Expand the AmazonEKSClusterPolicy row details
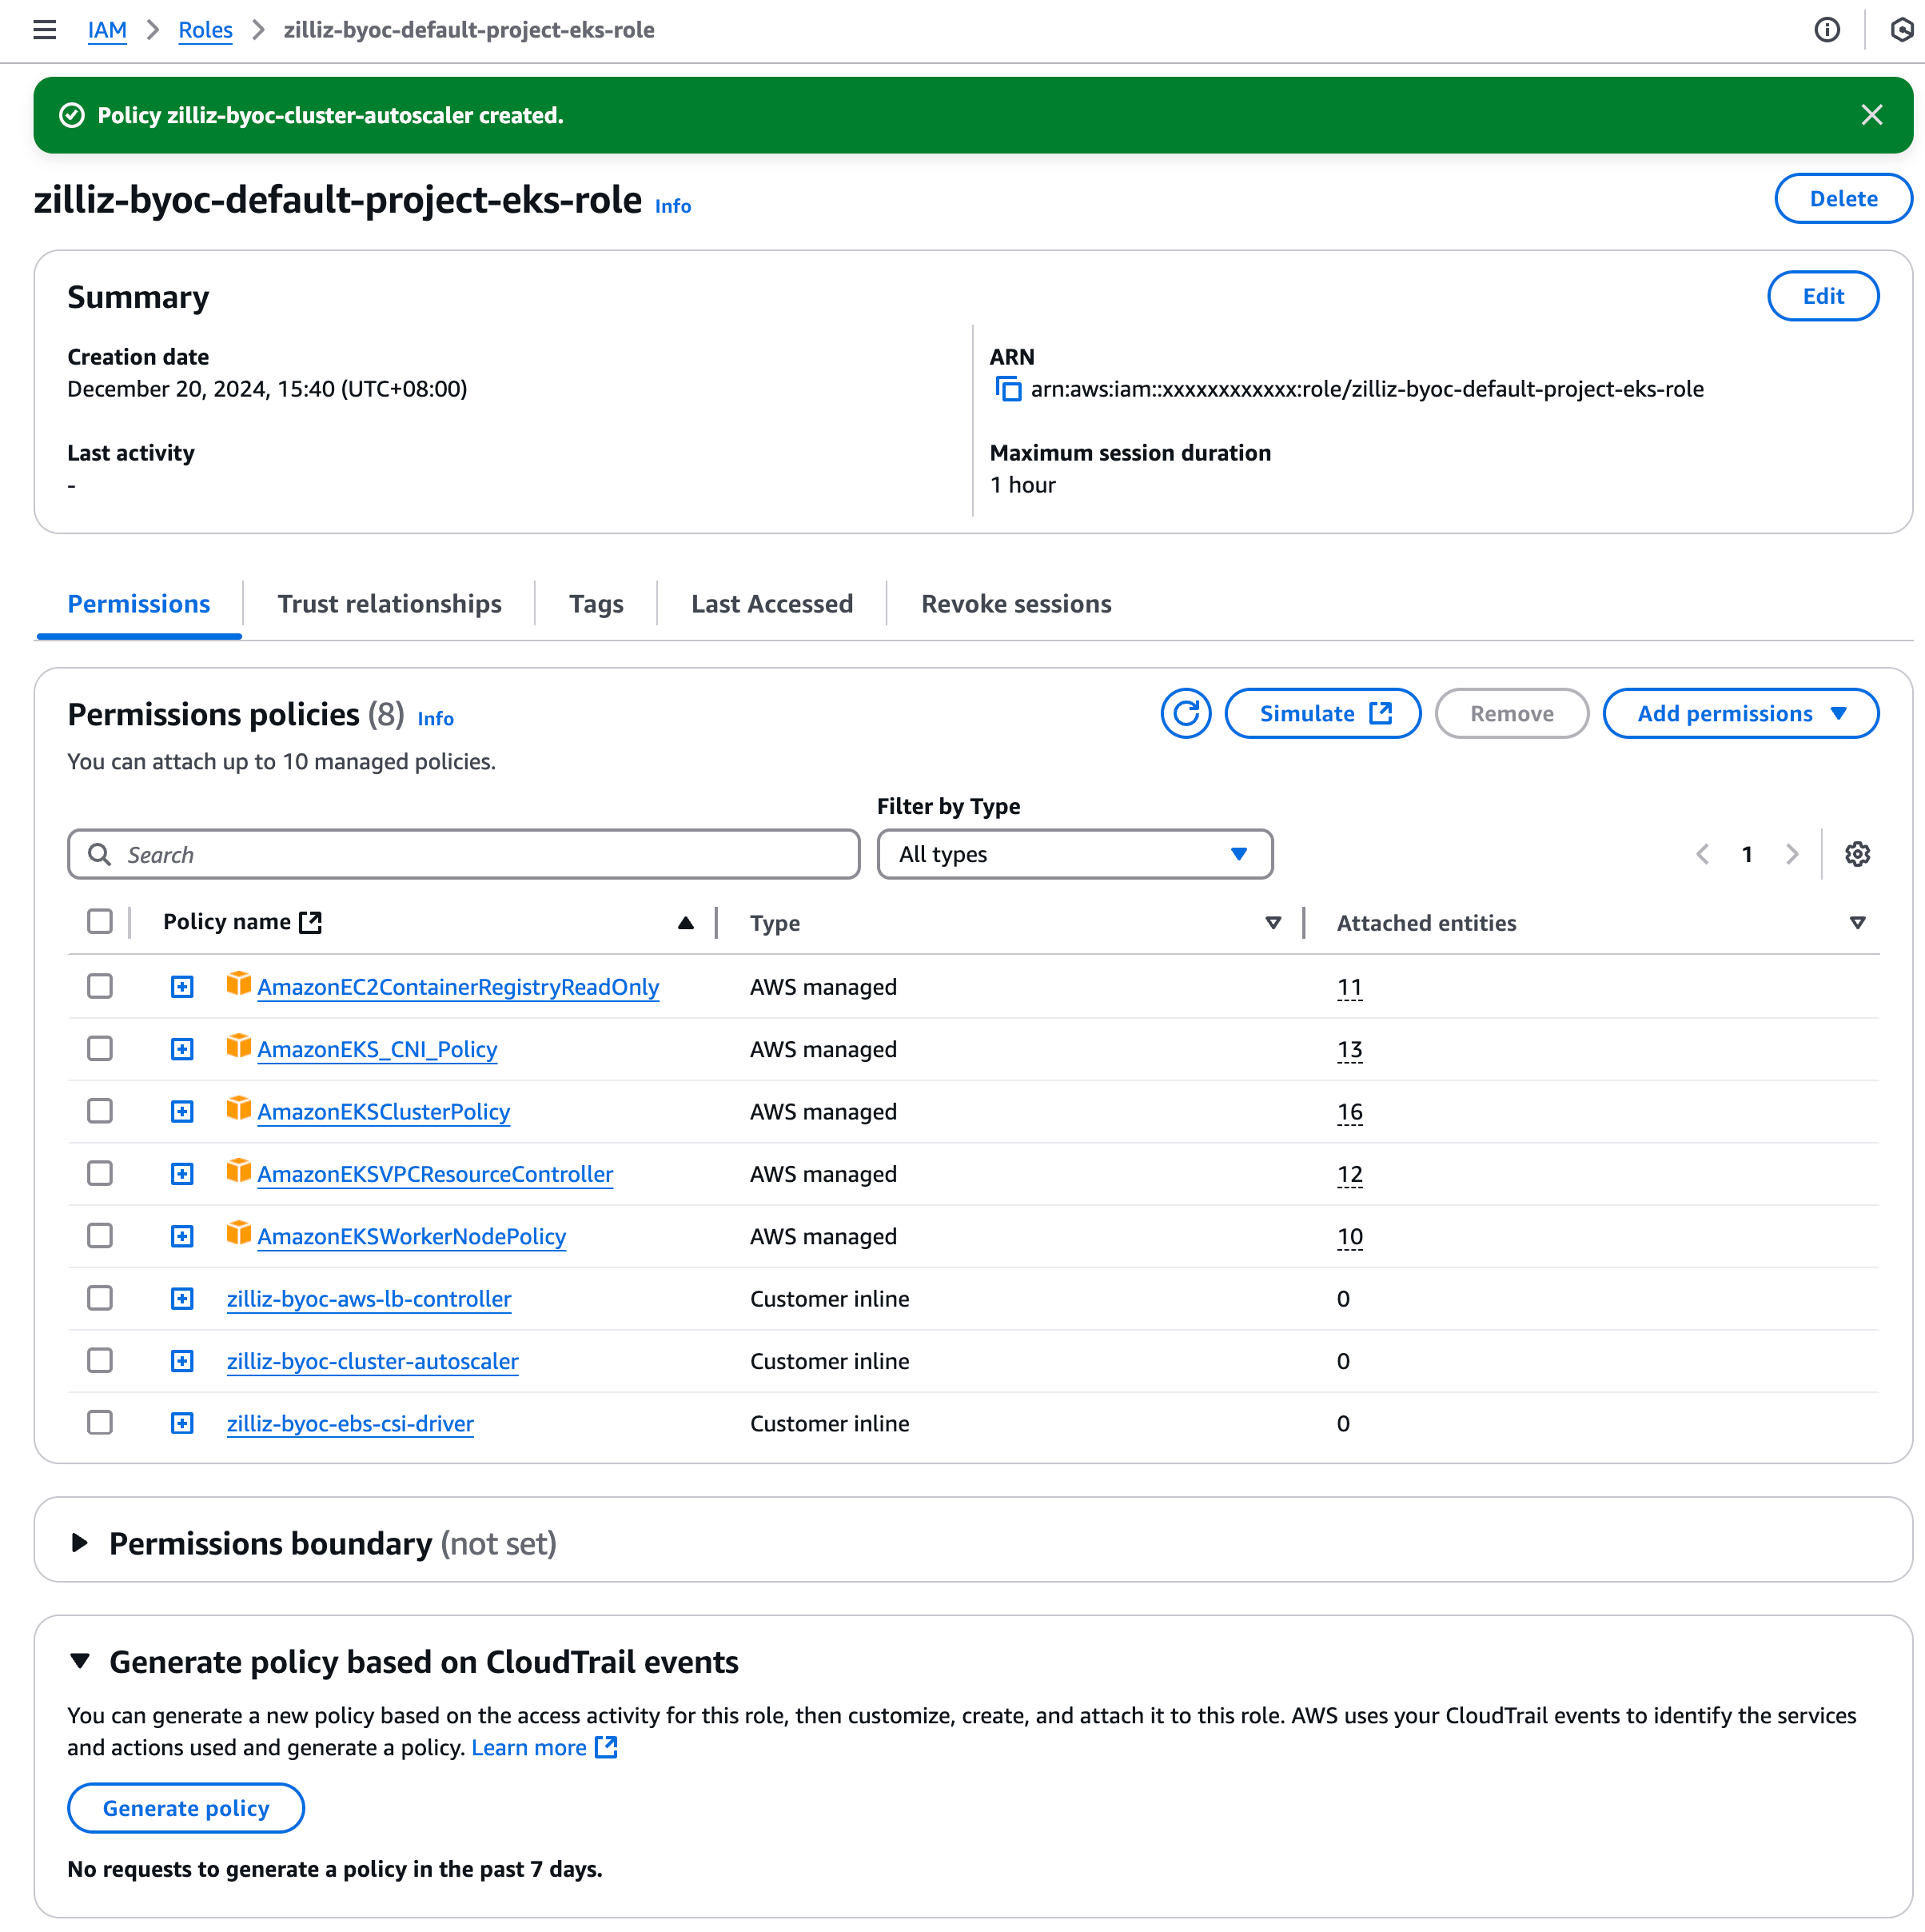 (x=182, y=1112)
